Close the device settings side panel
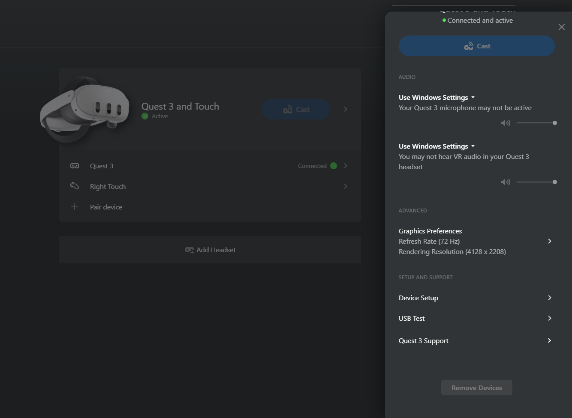 point(561,27)
